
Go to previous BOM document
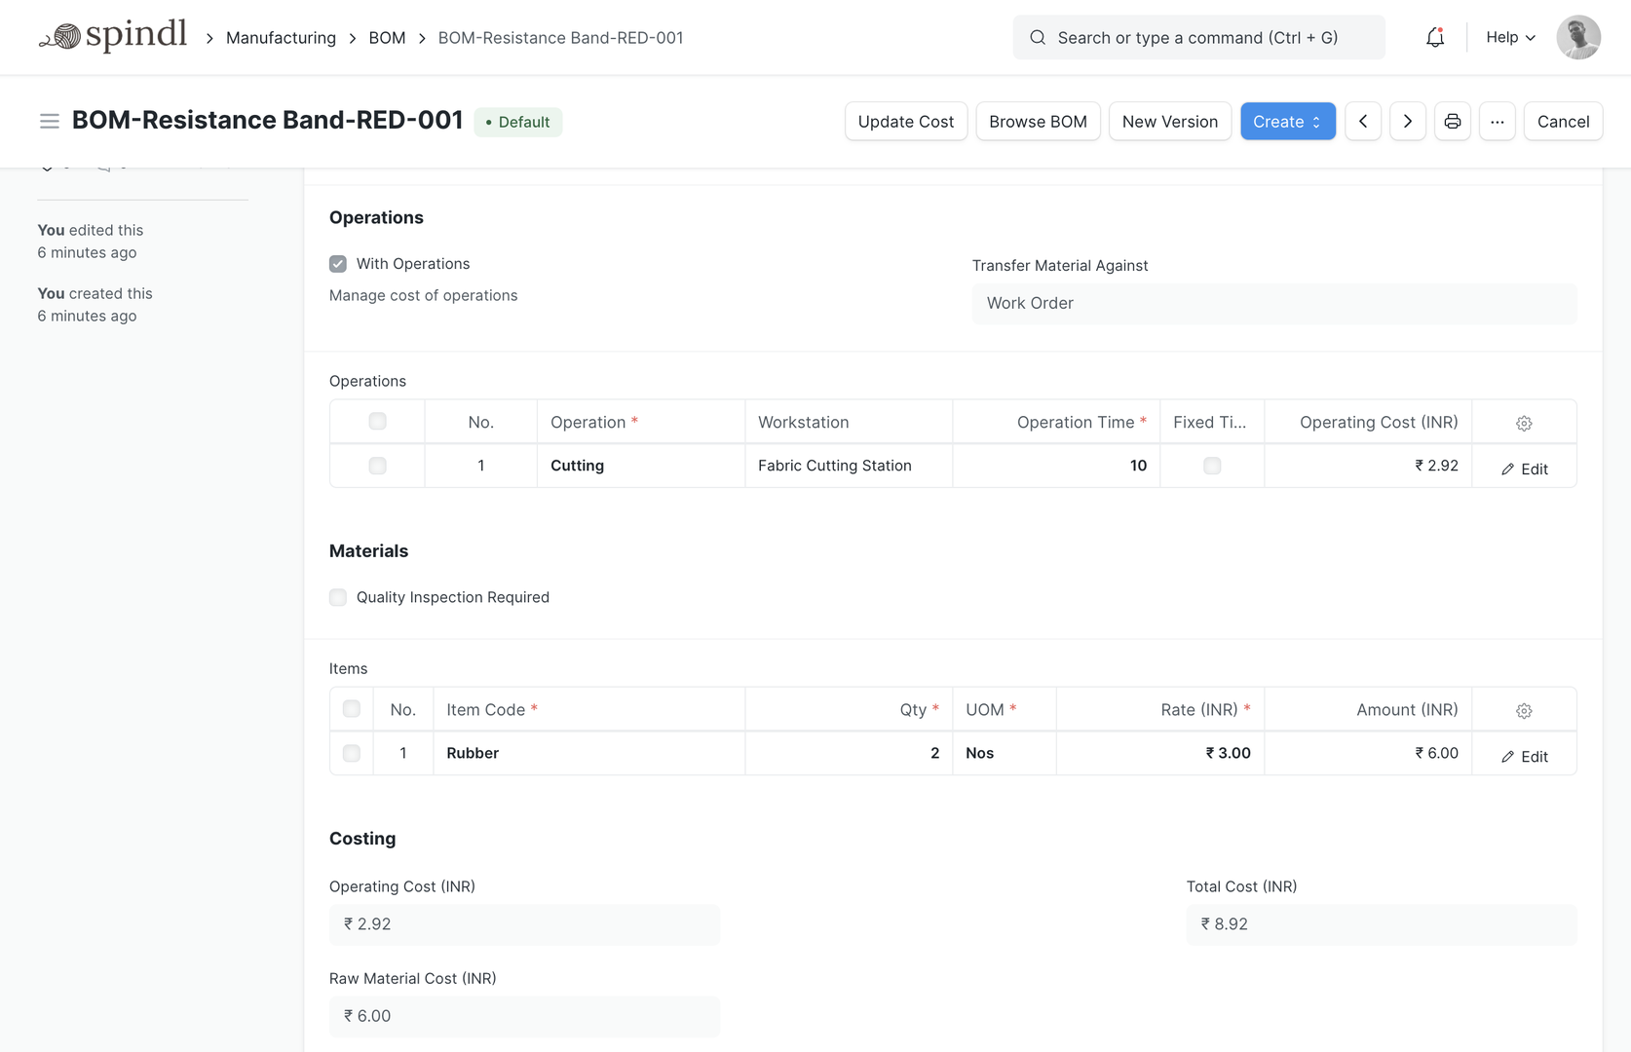tap(1362, 121)
